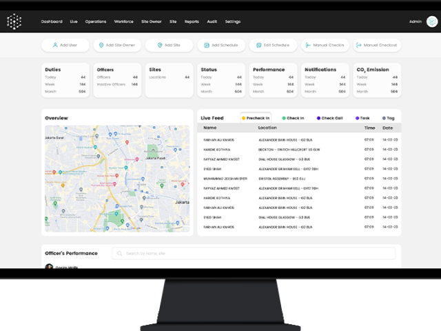Image resolution: width=441 pixels, height=331 pixels.
Task: Open the Operations menu
Action: [x=96, y=21]
